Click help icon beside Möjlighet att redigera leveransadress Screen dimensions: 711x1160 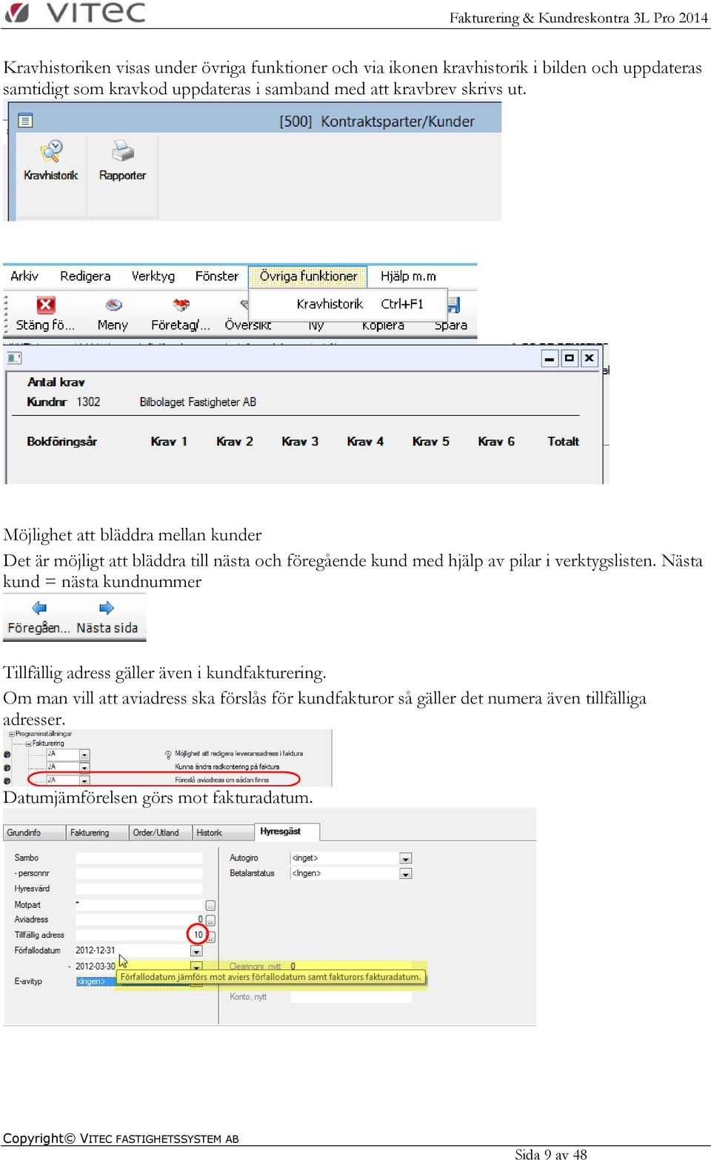[168, 755]
